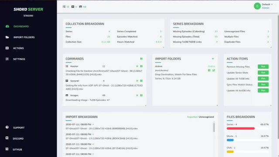
Task: Clear the Hasher queue
Action: (x=137, y=66)
